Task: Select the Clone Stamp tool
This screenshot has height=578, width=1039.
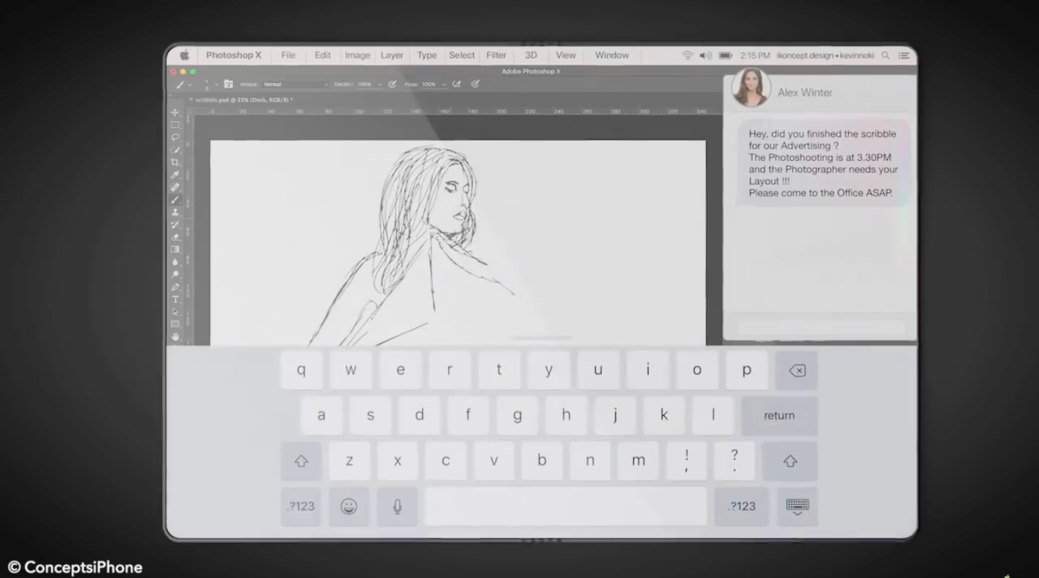Action: tap(175, 212)
